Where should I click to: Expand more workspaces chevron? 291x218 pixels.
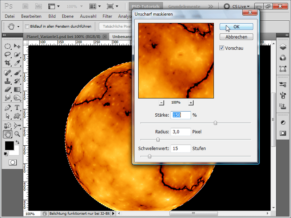tap(211, 7)
